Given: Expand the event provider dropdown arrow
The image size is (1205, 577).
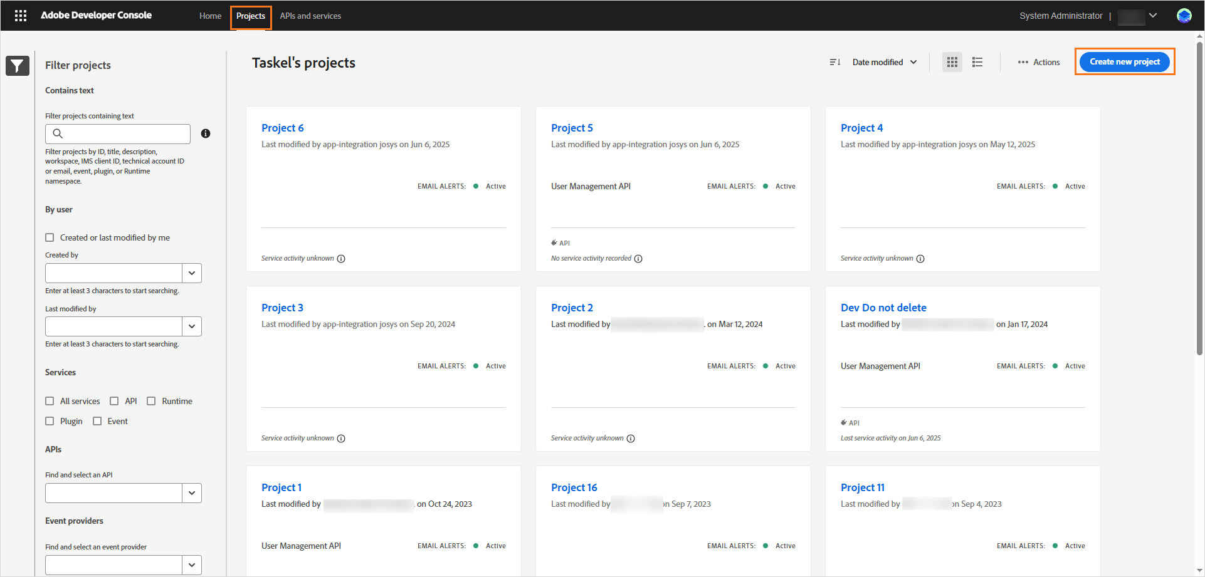Looking at the screenshot, I should [x=192, y=565].
